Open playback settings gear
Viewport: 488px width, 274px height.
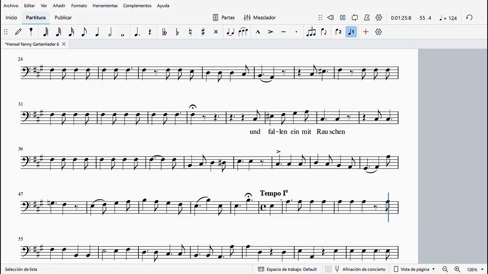tap(379, 18)
